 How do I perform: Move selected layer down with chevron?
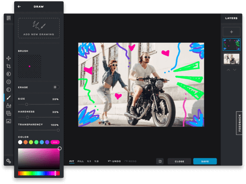(235, 70)
